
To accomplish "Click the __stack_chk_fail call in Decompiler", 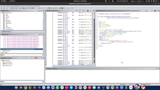I will tap(105, 43).
